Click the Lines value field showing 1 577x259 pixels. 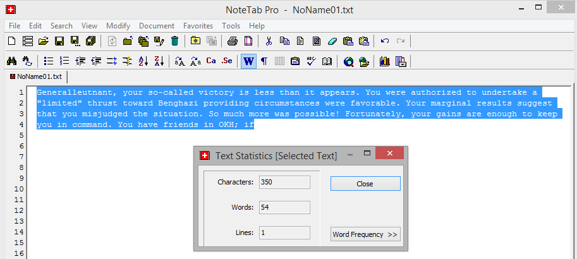284,233
